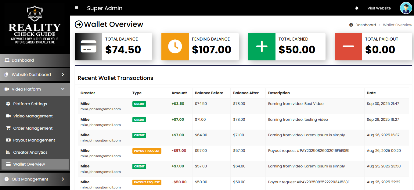This screenshot has width=414, height=190.
Task: Click the Creator Analytics chart icon
Action: click(8, 152)
